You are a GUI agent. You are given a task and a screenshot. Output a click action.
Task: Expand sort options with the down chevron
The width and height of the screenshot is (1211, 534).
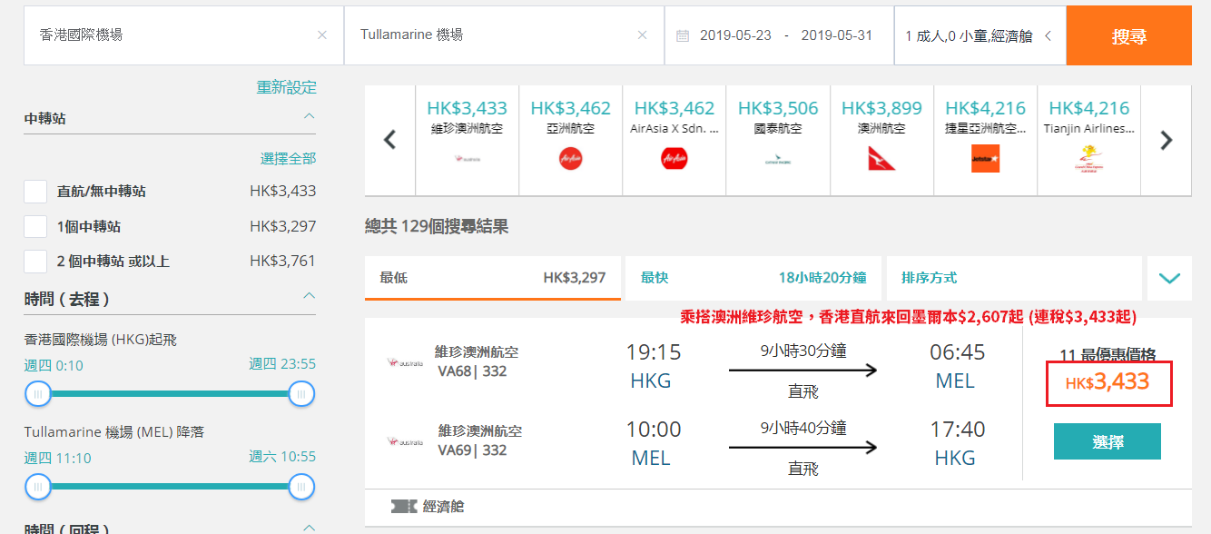tap(1169, 278)
